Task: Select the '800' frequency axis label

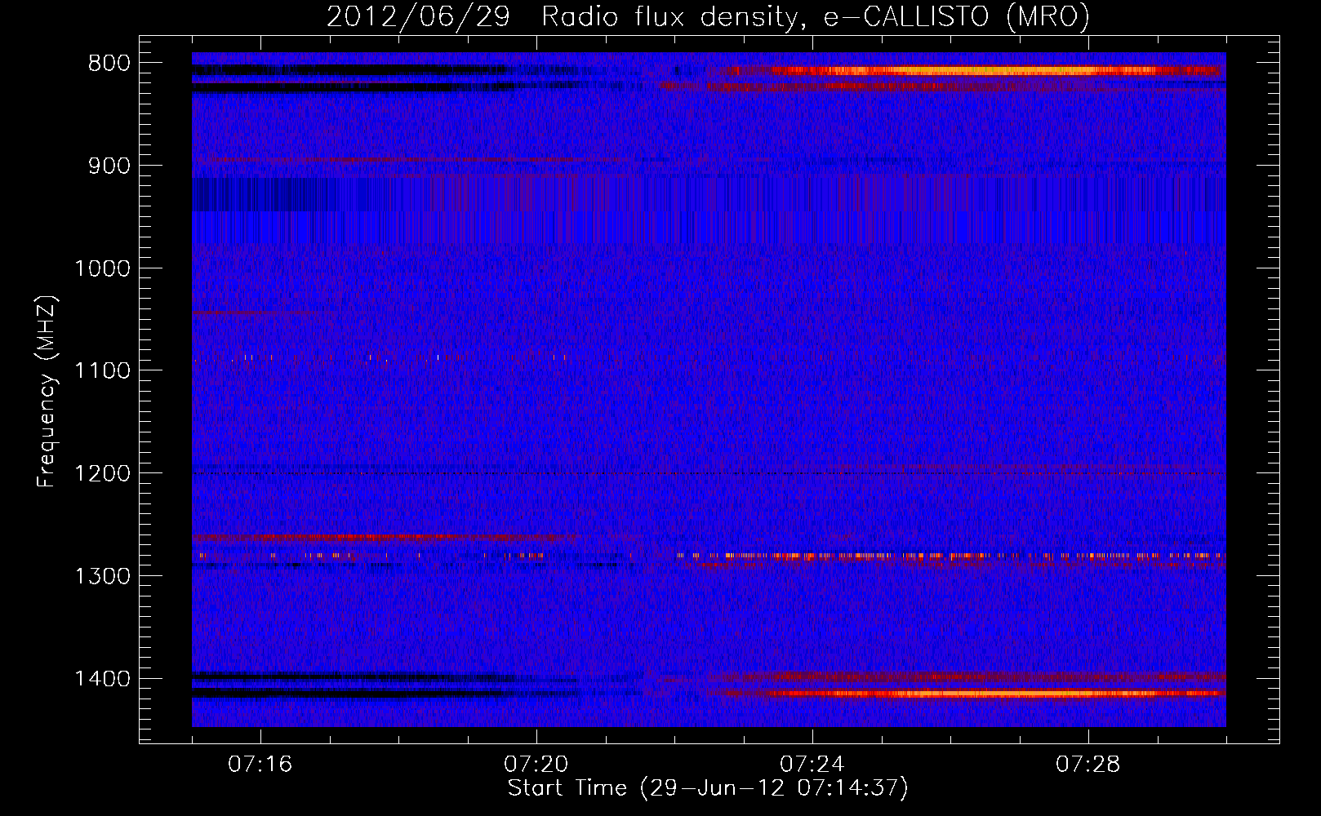Action: click(109, 64)
